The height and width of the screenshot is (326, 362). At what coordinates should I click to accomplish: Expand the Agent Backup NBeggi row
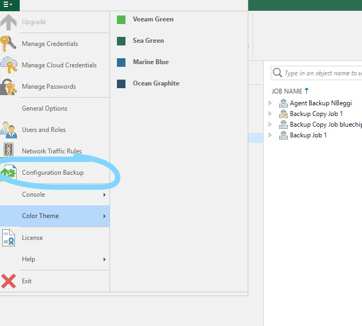(270, 103)
